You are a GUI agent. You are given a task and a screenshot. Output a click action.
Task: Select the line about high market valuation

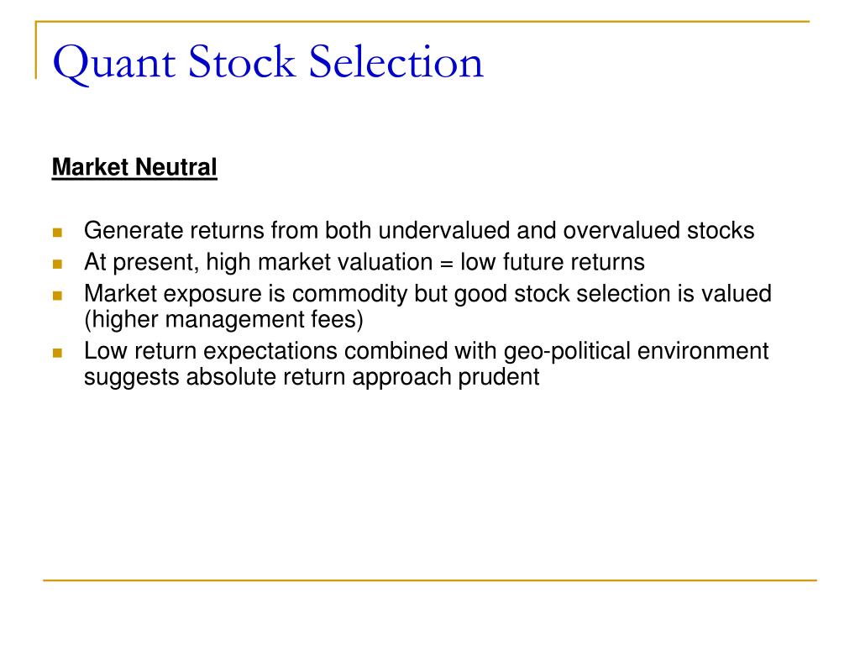[x=364, y=263]
